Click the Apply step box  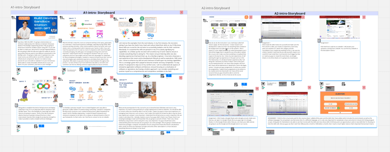(x=242, y=25)
